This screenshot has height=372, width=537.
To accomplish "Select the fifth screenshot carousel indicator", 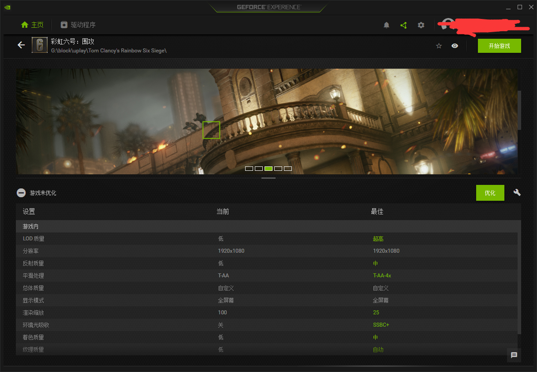I will coord(288,169).
